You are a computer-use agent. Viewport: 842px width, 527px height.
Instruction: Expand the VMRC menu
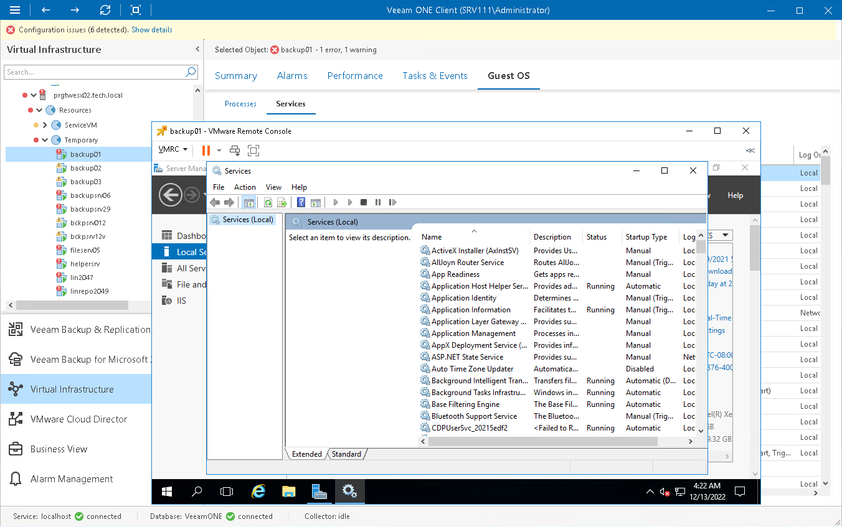pos(173,150)
